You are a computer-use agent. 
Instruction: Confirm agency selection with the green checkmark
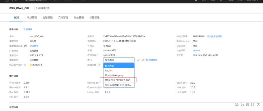pyautogui.click(x=138, y=60)
